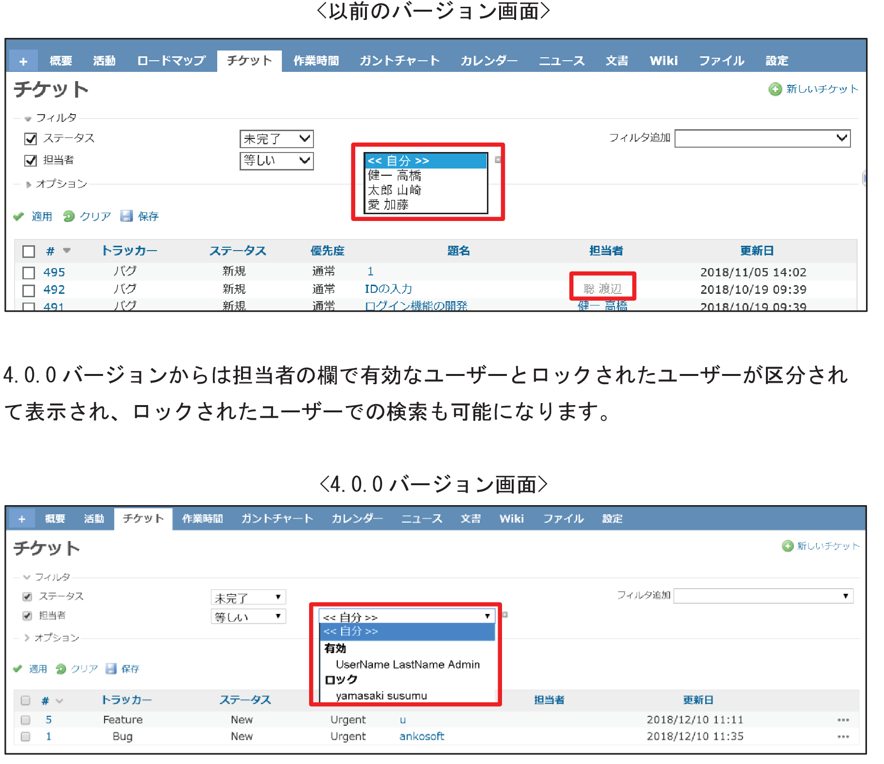The height and width of the screenshot is (764, 884).
Task: Click the save disk icon beside 保存
Action: 126,217
